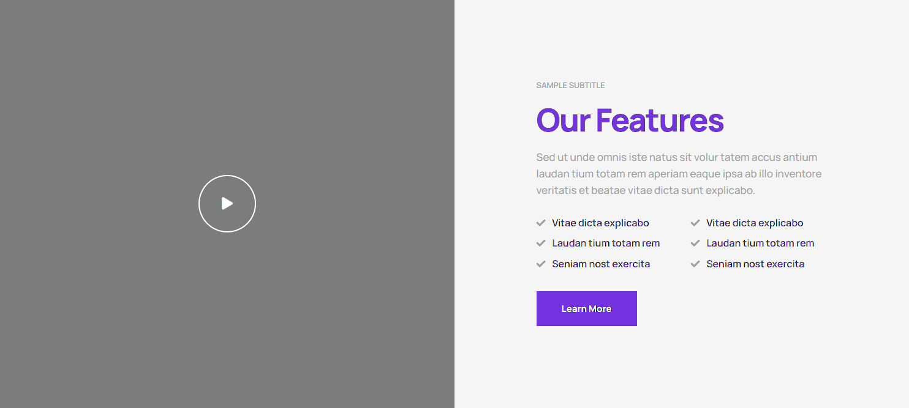The height and width of the screenshot is (408, 909).
Task: Click checkmark beside right-column 'Seniam nost exercita'
Action: [x=695, y=264]
